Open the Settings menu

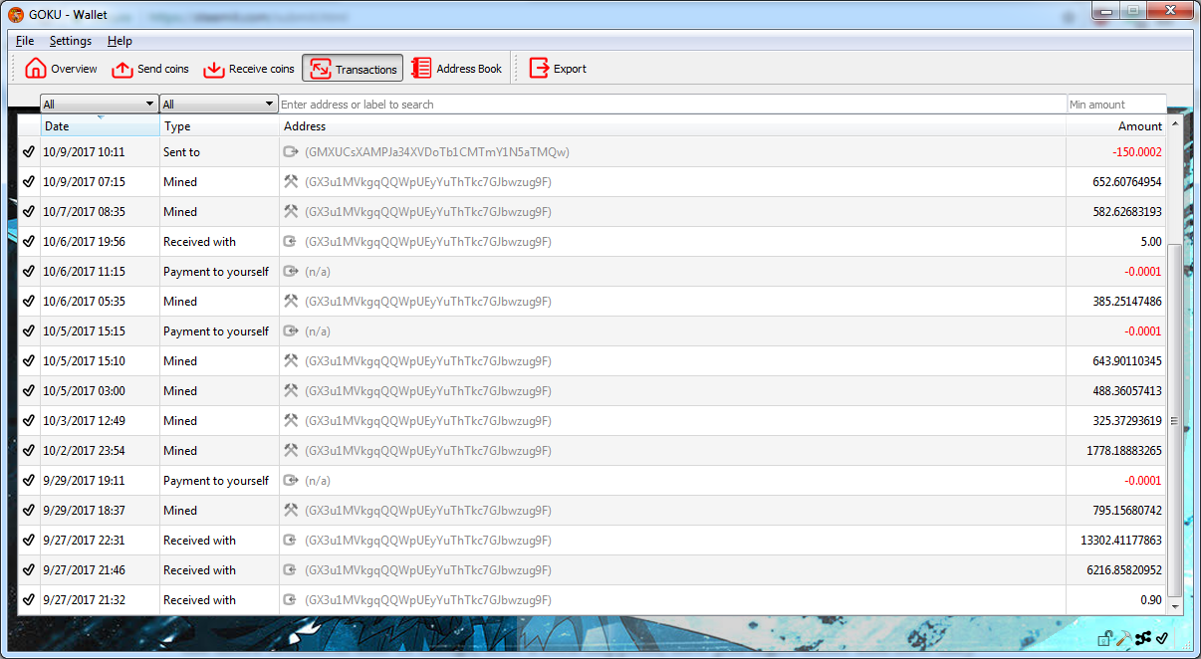click(71, 41)
